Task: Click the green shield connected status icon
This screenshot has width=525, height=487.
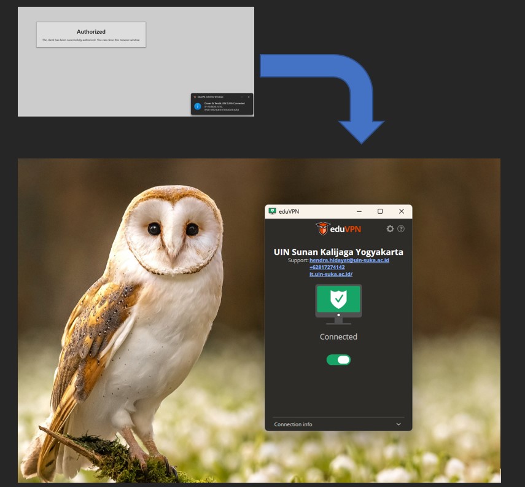Action: [x=338, y=304]
